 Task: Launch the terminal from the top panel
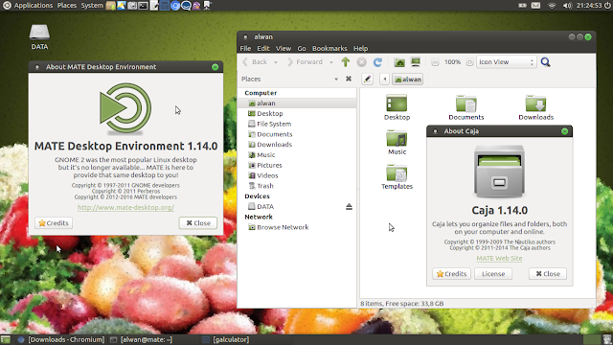coord(143,6)
